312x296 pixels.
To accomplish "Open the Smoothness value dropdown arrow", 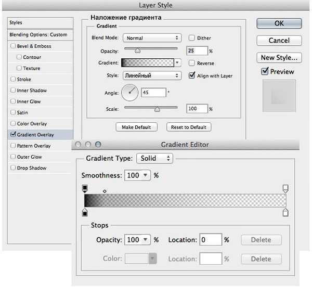I will click(146, 175).
